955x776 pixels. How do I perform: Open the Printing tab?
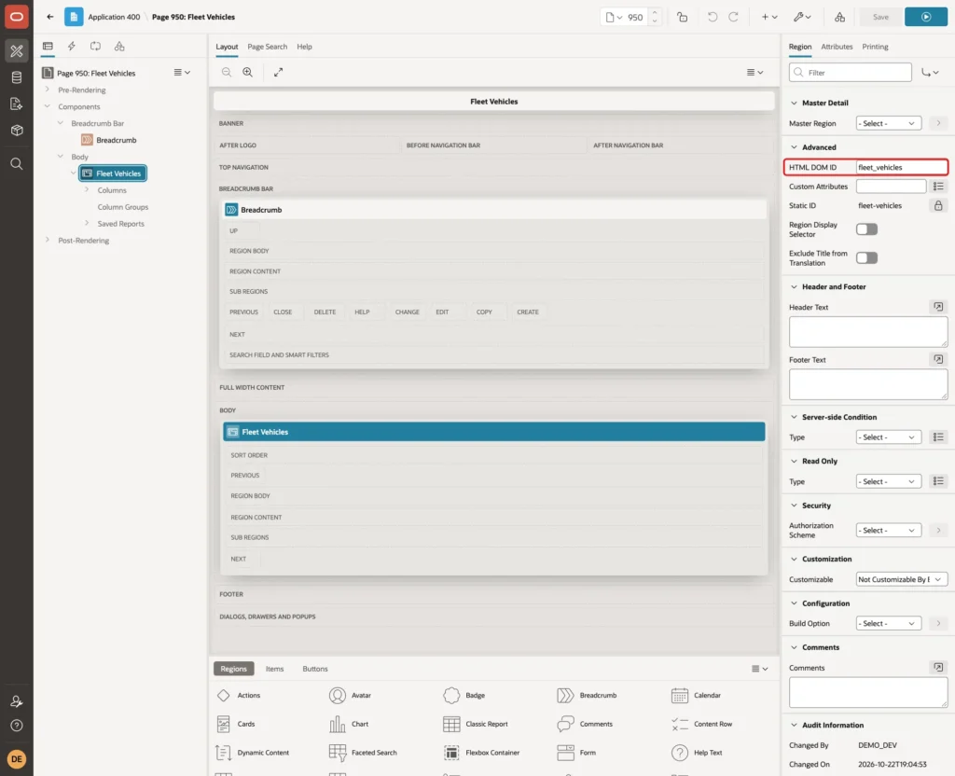(875, 47)
